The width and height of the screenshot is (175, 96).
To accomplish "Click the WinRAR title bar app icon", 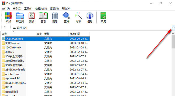I will point(3,3).
